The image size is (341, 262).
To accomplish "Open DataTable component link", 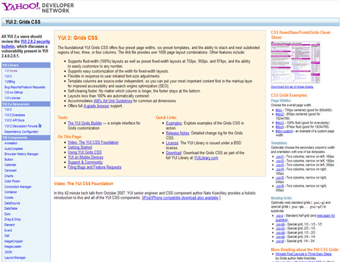I will (x=11, y=209).
